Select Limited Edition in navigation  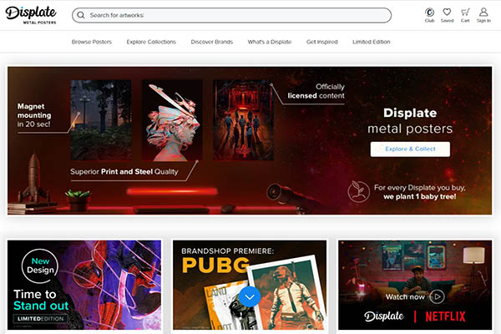click(371, 42)
